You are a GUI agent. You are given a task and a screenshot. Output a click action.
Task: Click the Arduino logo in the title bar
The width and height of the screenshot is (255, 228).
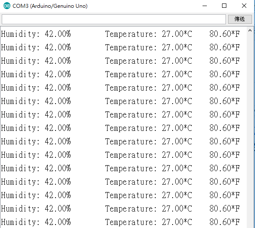point(7,6)
